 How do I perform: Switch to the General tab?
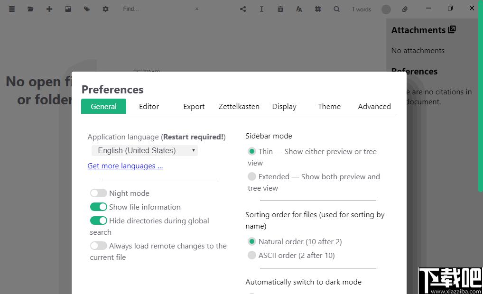coord(103,106)
